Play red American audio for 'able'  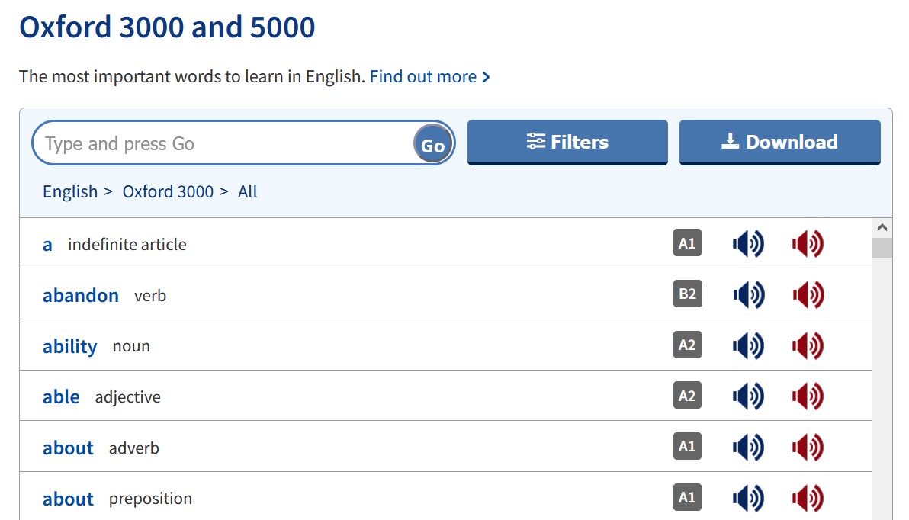[808, 396]
